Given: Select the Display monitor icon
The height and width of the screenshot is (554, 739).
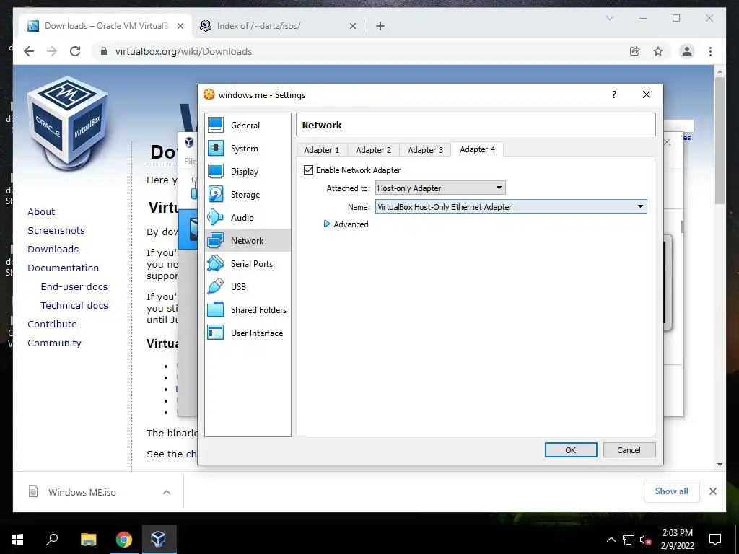Looking at the screenshot, I should (216, 171).
